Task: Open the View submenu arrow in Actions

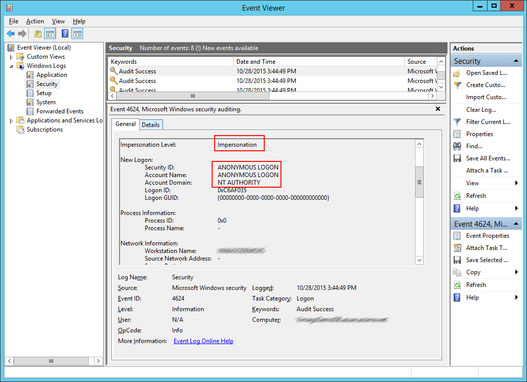Action: click(x=516, y=183)
